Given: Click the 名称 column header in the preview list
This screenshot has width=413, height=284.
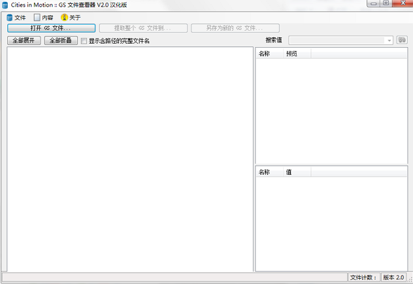Looking at the screenshot, I should (269, 54).
